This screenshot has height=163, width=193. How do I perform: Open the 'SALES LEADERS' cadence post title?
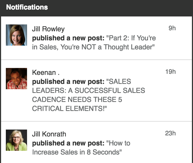coord(89,95)
